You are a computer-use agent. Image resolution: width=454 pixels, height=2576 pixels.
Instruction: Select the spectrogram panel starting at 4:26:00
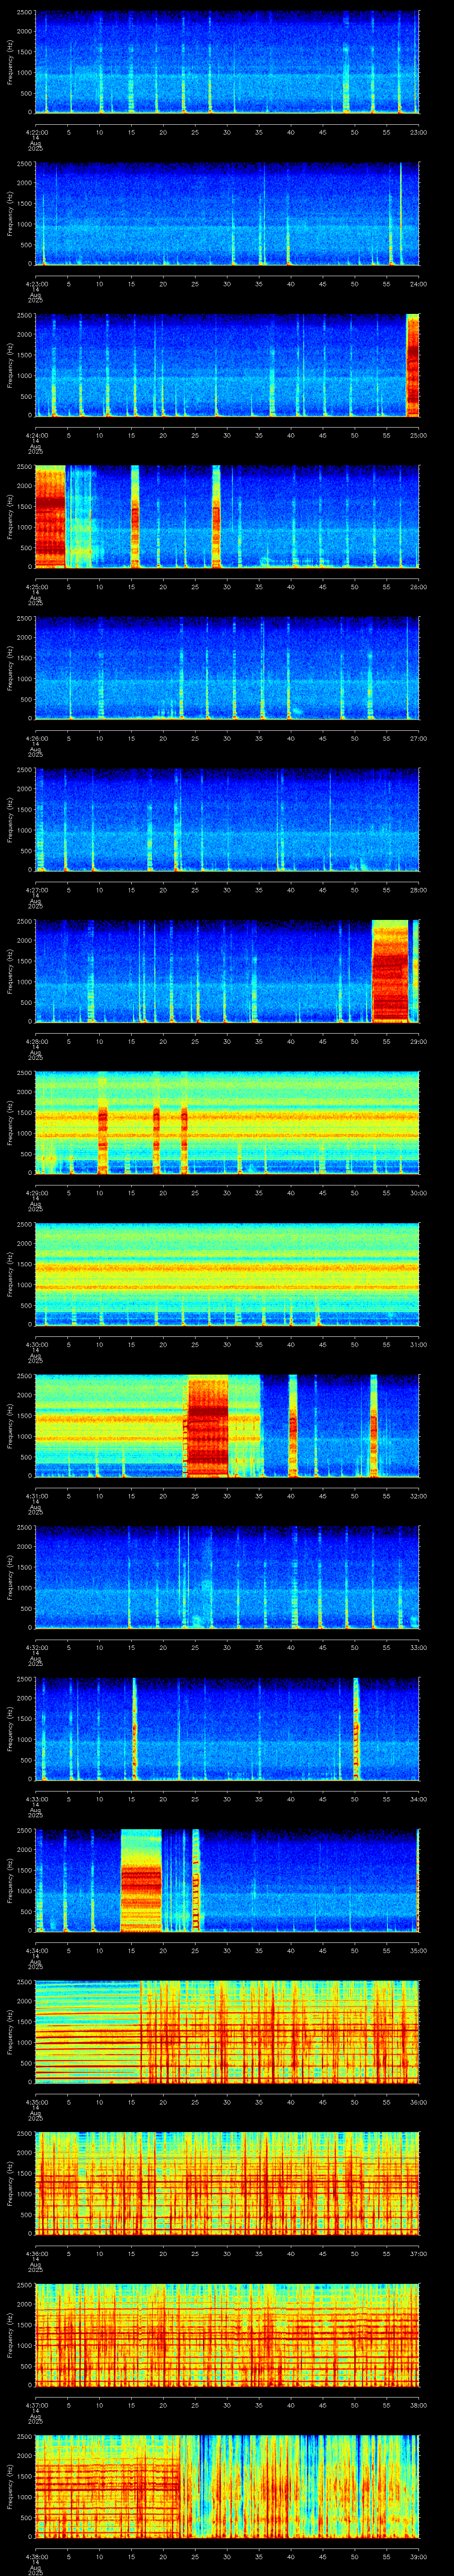point(227,668)
